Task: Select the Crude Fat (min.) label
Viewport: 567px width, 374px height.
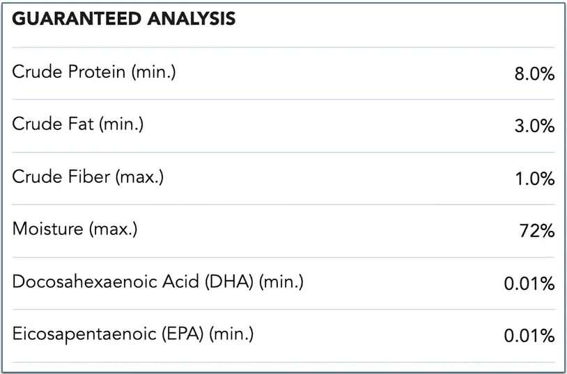Action: coord(78,124)
